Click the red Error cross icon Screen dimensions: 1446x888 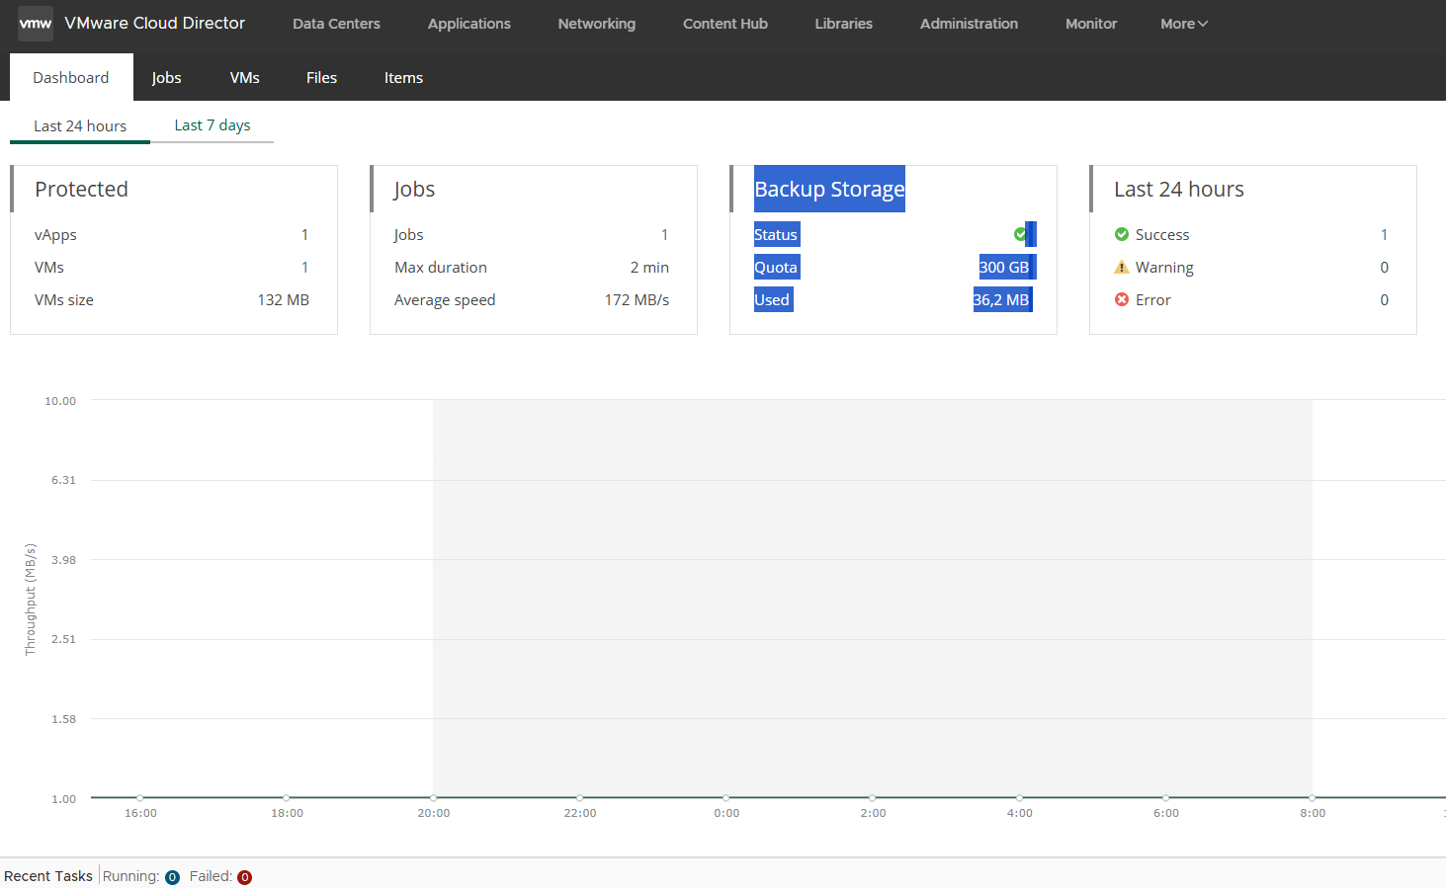click(1122, 299)
